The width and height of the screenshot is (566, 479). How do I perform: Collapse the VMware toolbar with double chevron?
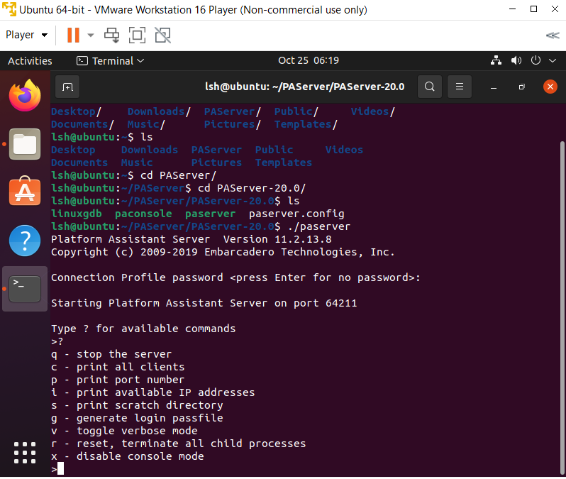coord(553,35)
